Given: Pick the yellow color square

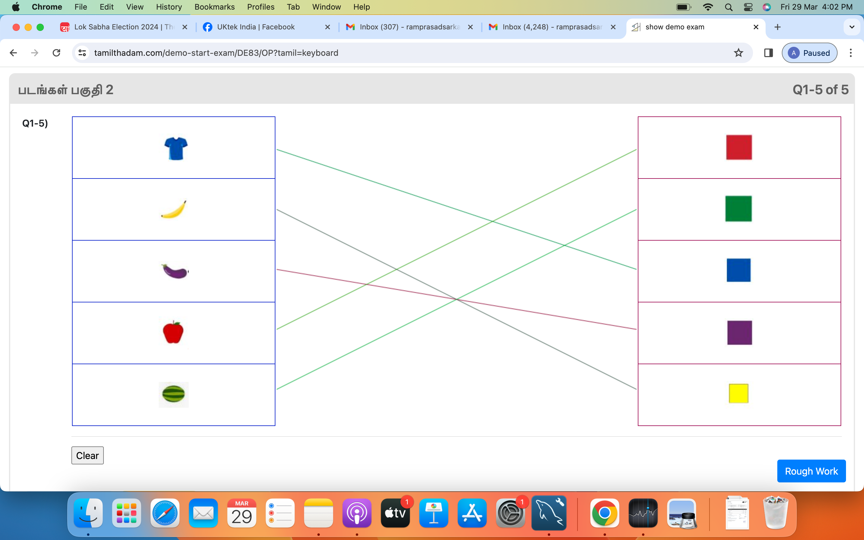Looking at the screenshot, I should [738, 394].
